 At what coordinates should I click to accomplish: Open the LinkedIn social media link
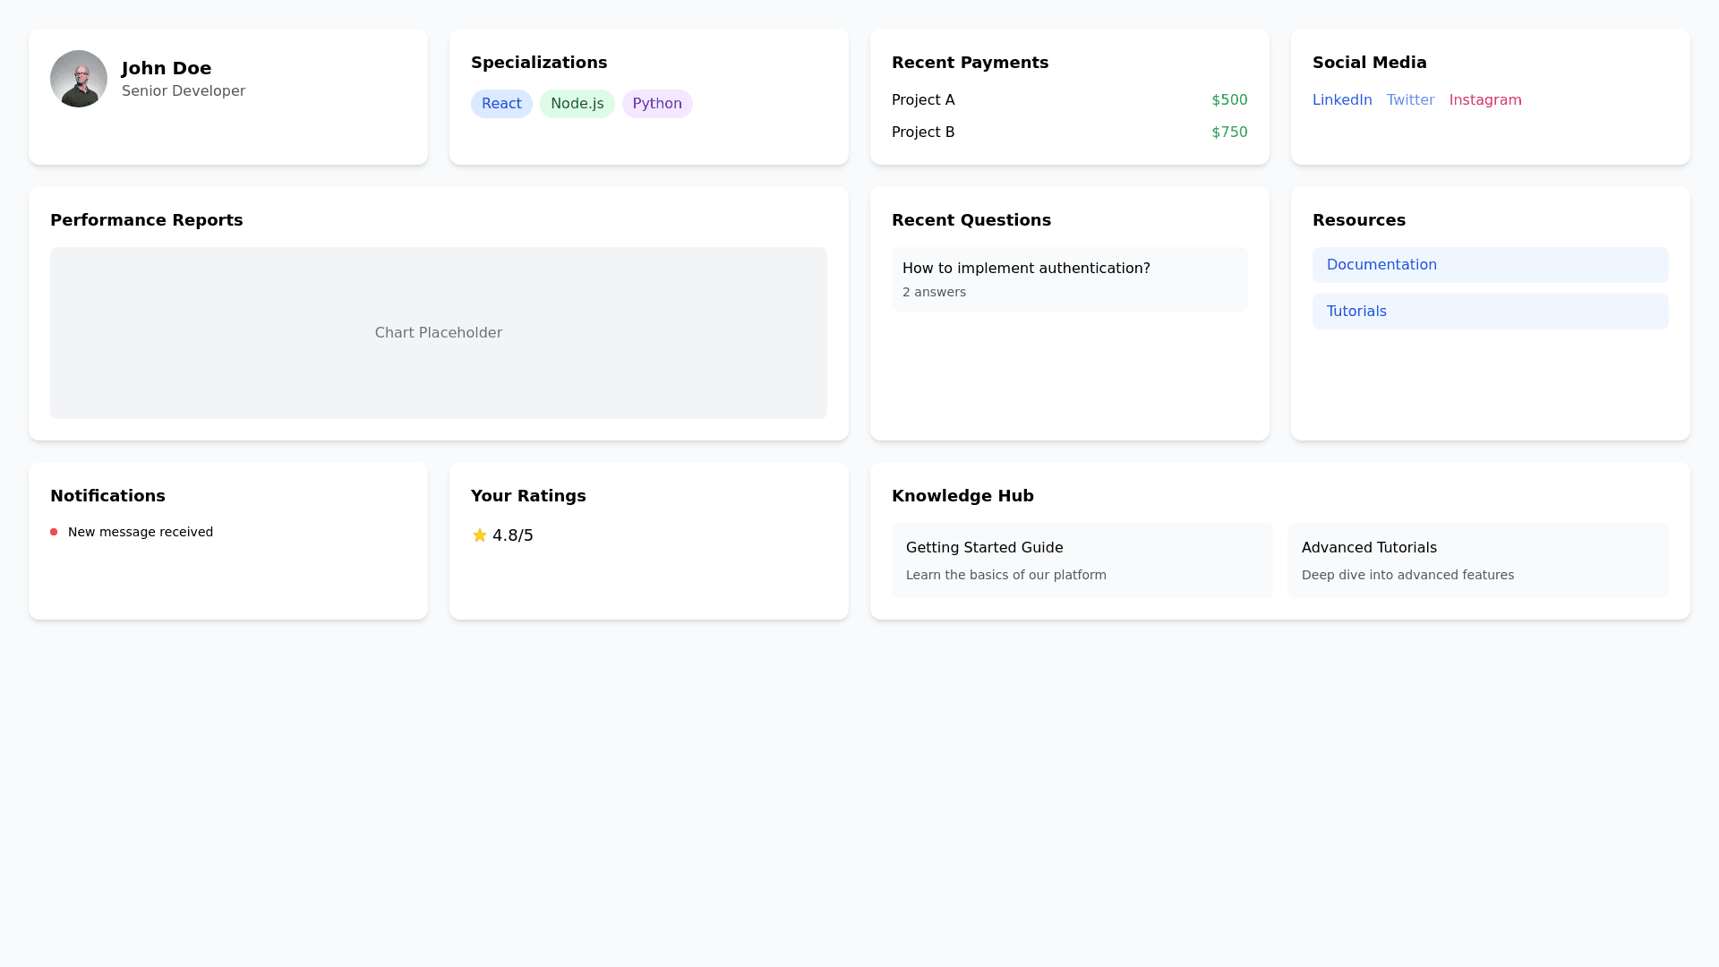tap(1341, 99)
